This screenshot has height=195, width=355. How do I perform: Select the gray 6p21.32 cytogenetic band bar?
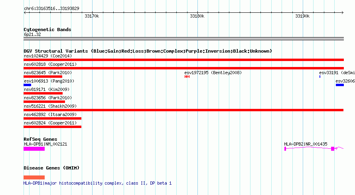click(183, 39)
